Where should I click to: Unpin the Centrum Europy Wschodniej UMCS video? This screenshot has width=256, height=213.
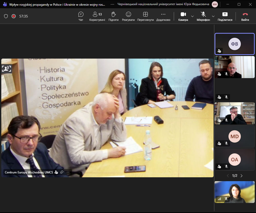point(62,172)
